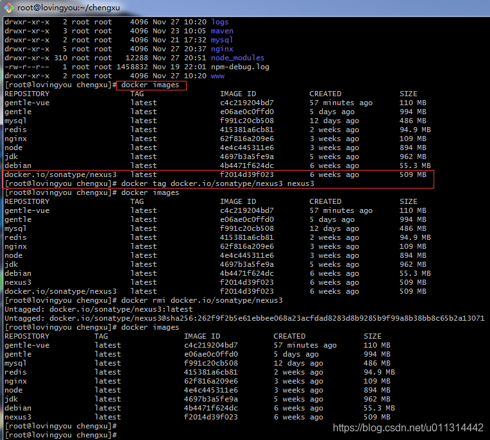Click the first REPOSITORY column header
This screenshot has width=490, height=440.
(27, 94)
